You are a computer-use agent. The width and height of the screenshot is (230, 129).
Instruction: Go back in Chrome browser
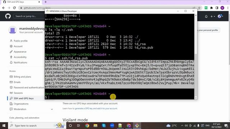4,8
